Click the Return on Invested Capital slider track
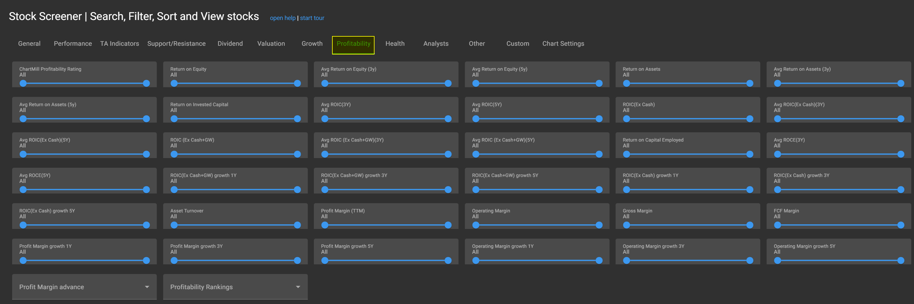This screenshot has height=304, width=914. [235, 119]
